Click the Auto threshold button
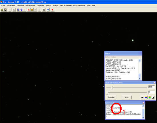This screenshot has height=123, width=157. coord(127,97)
